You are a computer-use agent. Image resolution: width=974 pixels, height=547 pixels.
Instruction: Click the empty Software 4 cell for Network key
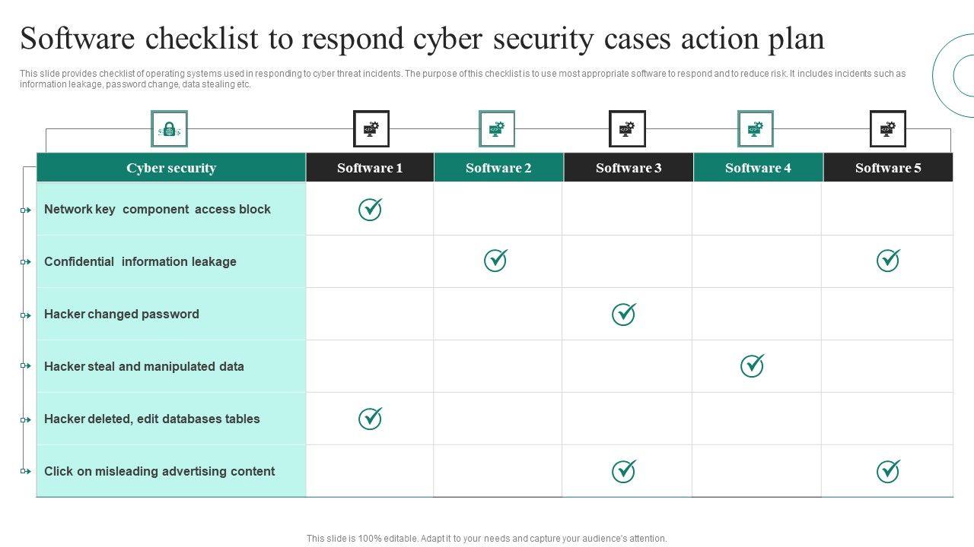pyautogui.click(x=757, y=209)
